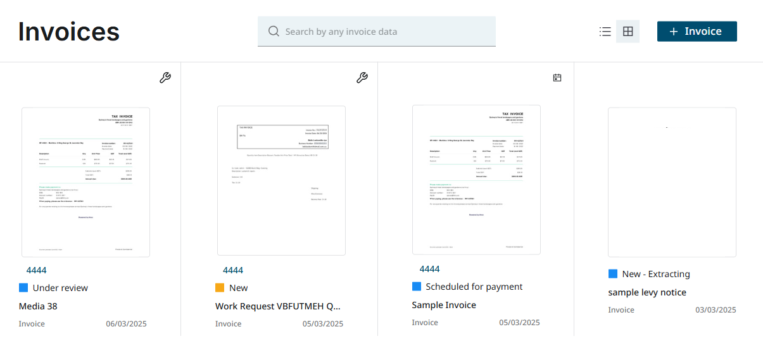
Task: Open the Work Request VBFUTMEH title
Action: pos(278,306)
